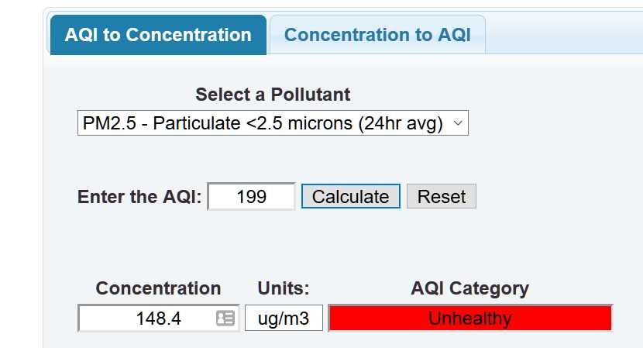Click the Calculate button
This screenshot has width=643, height=348.
(x=351, y=196)
